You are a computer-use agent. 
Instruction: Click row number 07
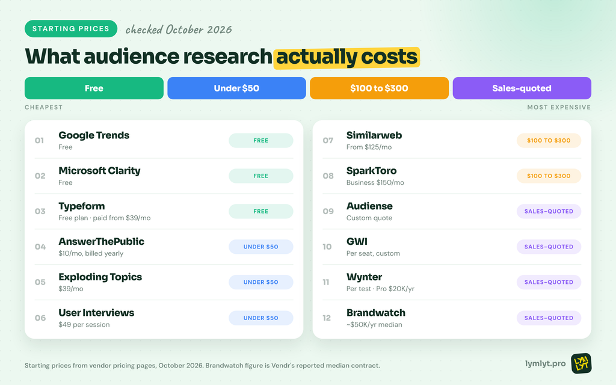[x=328, y=141]
